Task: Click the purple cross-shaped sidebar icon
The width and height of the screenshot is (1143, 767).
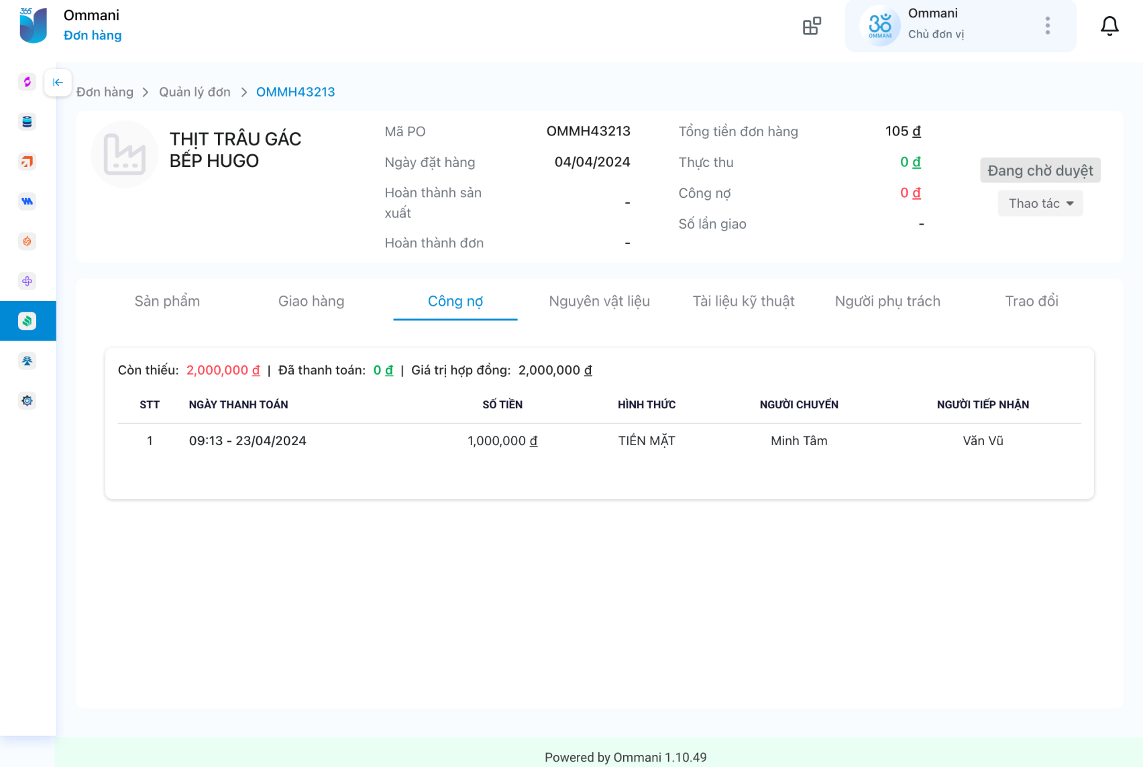Action: pos(27,282)
